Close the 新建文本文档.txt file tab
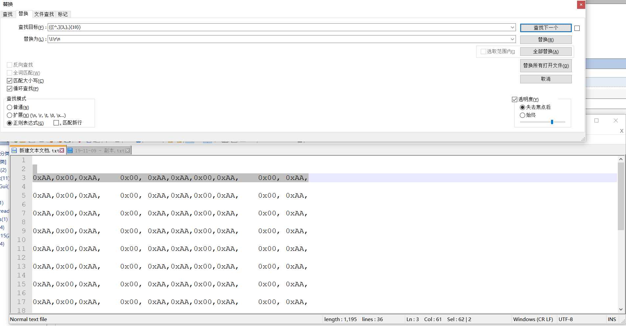 62,150
